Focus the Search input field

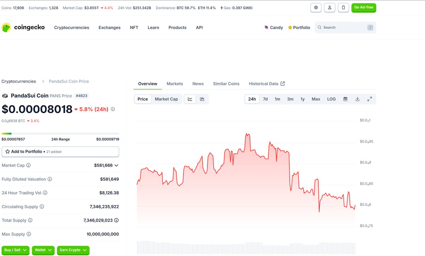pyautogui.click(x=345, y=28)
